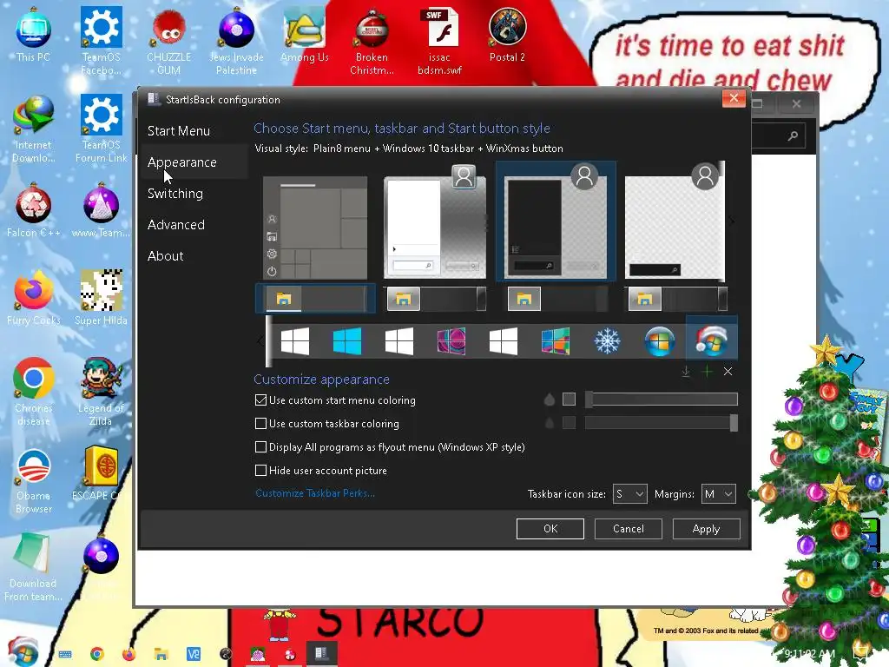The image size is (889, 667).
Task: Click the touch keyboard icon on taskbar
Action: coord(65,654)
